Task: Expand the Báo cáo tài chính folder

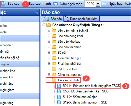Action: (x=49, y=47)
